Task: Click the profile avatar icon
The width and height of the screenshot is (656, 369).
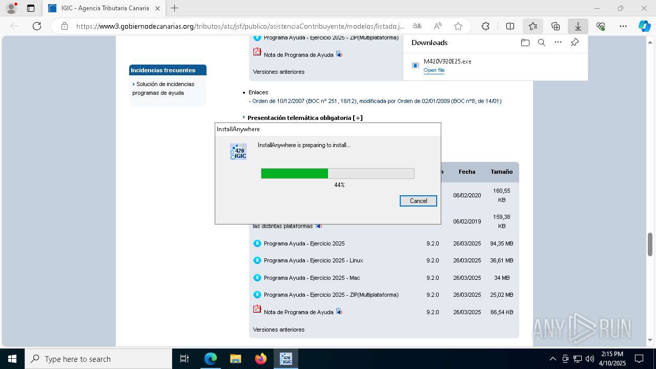Action: pyautogui.click(x=11, y=8)
